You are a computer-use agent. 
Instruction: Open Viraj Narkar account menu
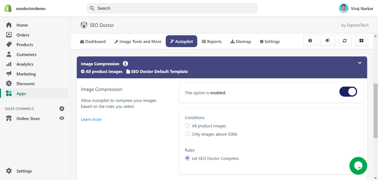pos(356,8)
